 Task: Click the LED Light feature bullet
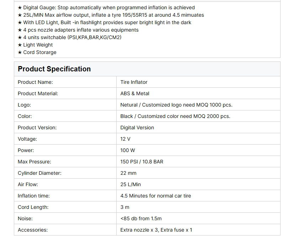[x=104, y=22]
